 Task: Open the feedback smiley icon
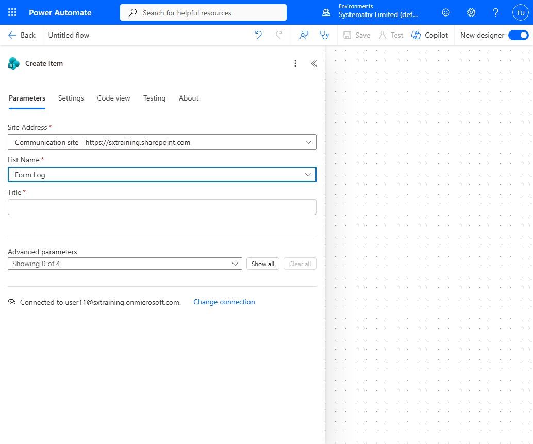pyautogui.click(x=446, y=12)
